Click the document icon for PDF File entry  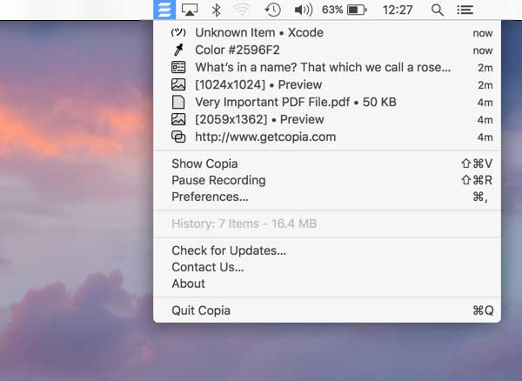[x=178, y=102]
